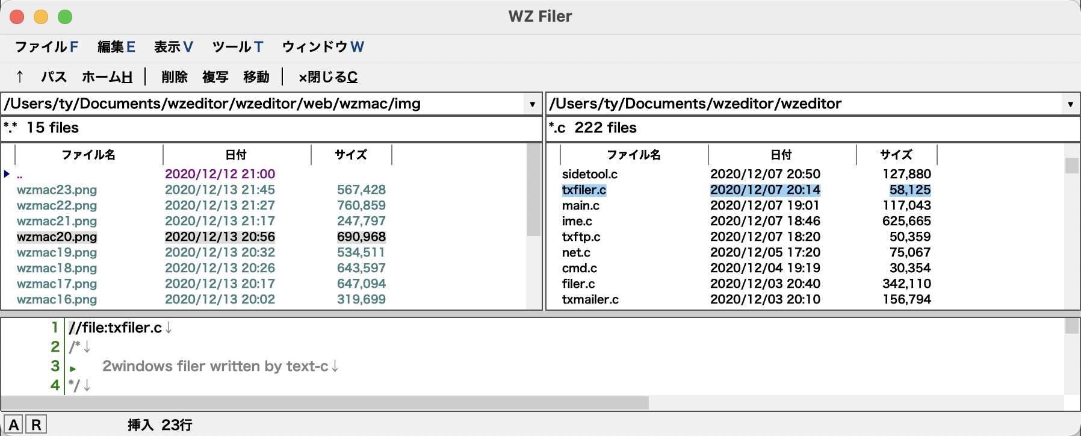The width and height of the screenshot is (1081, 436).
Task: Select file wzmac22.png
Action: coord(57,205)
